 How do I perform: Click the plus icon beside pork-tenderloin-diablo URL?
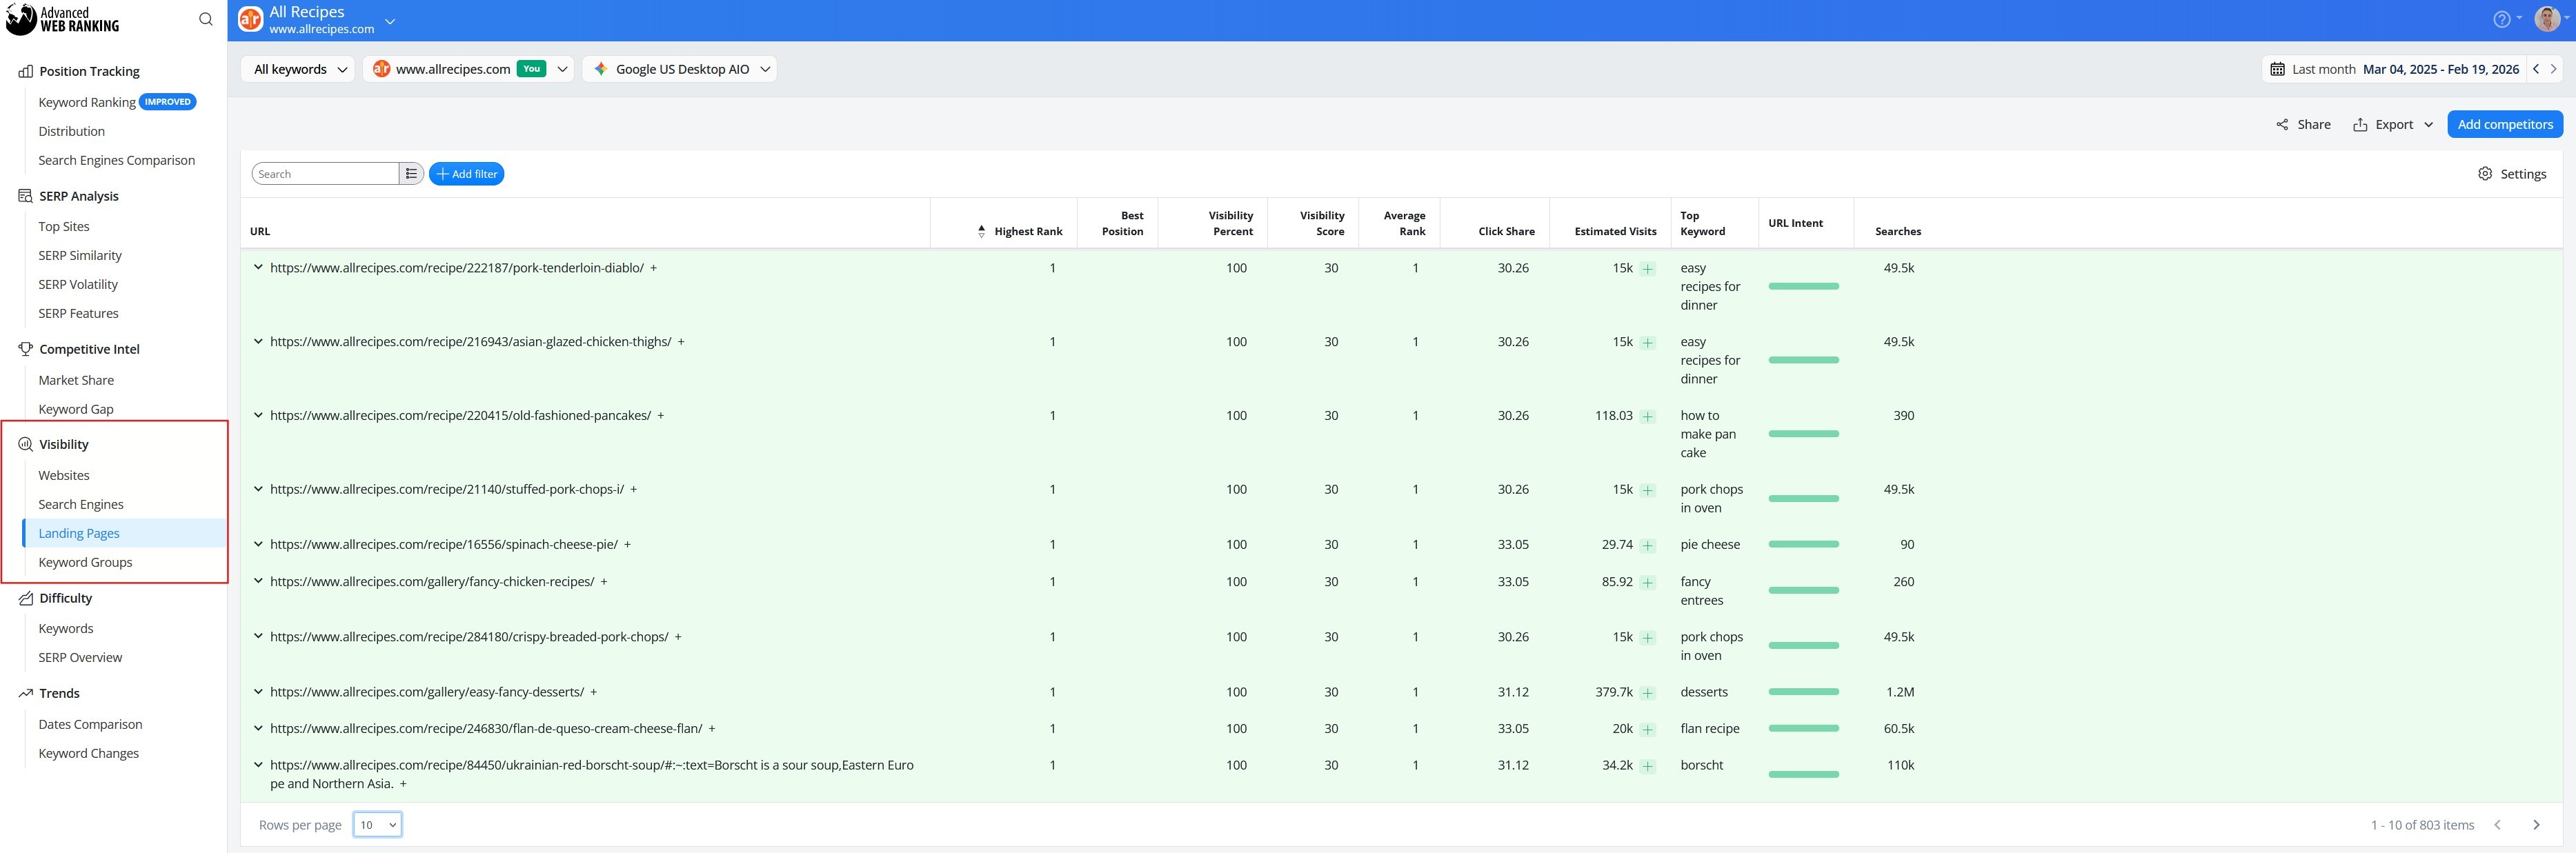[654, 268]
